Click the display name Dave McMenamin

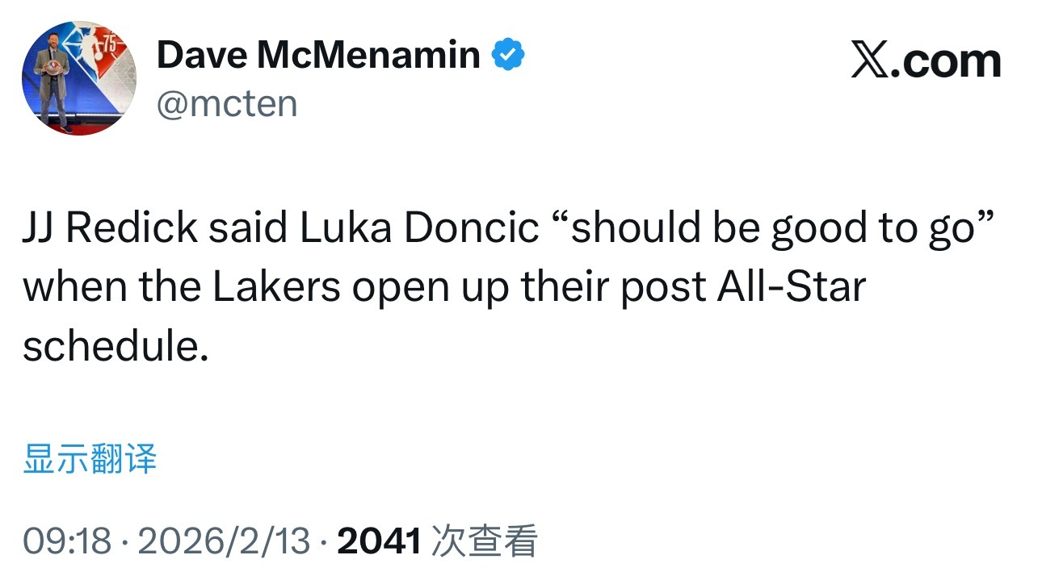pyautogui.click(x=317, y=55)
